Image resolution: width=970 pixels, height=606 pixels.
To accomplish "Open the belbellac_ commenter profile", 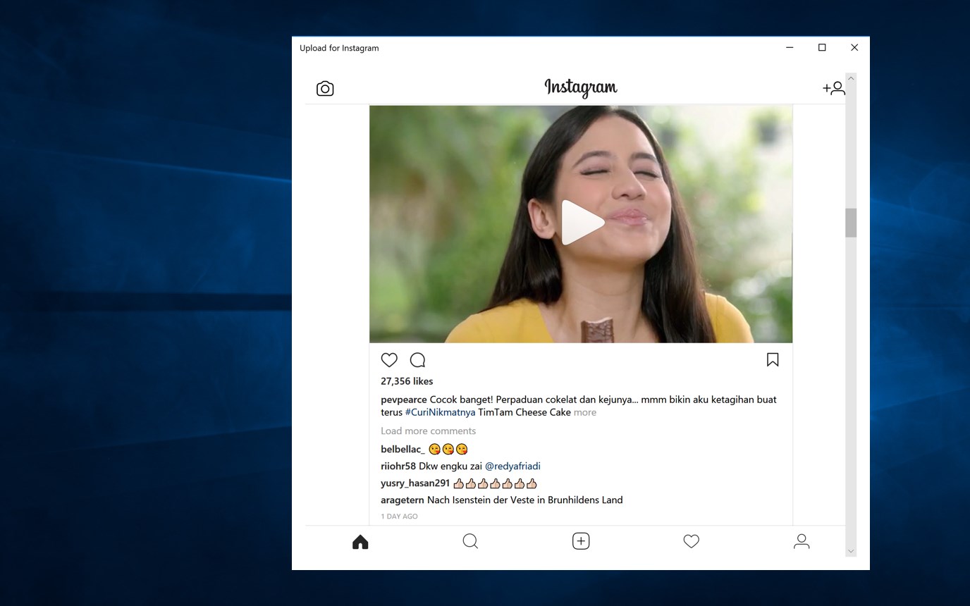I will coord(403,450).
